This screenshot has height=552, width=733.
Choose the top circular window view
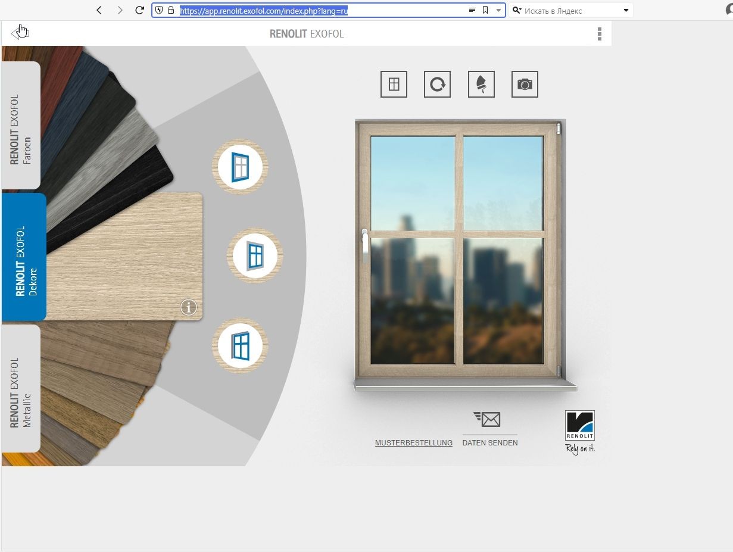[240, 167]
